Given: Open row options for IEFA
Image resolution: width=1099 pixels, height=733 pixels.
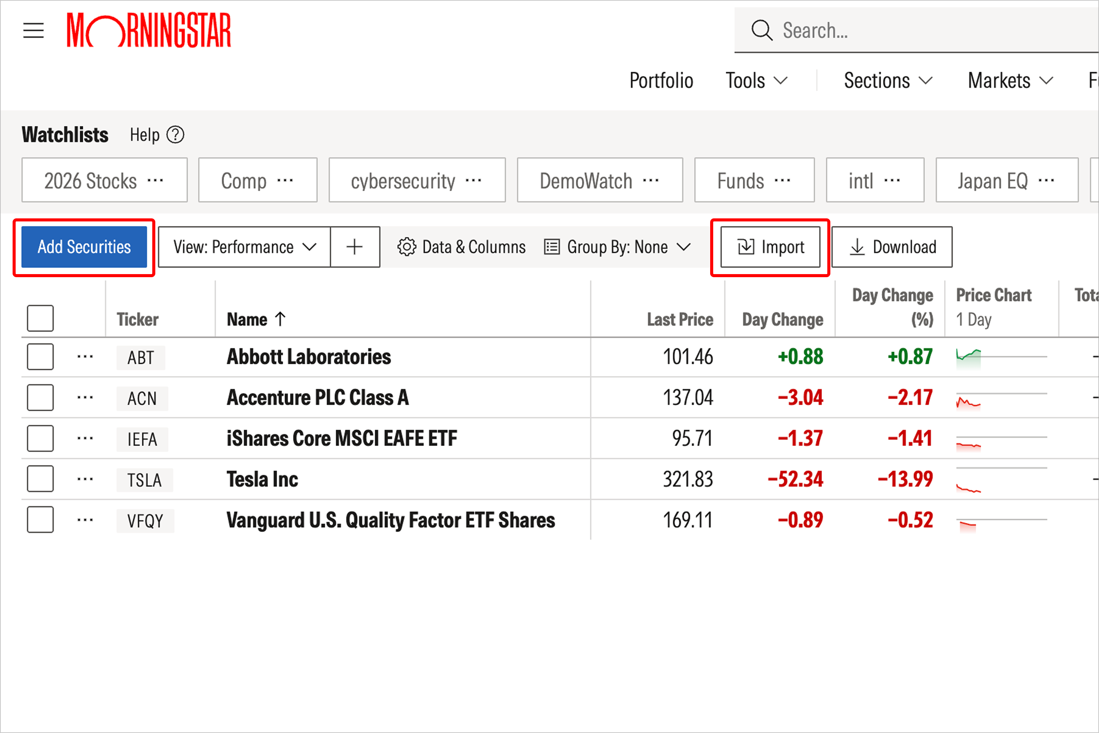Looking at the screenshot, I should click(x=85, y=439).
